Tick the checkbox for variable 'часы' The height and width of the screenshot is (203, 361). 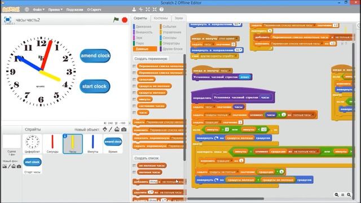(134, 113)
